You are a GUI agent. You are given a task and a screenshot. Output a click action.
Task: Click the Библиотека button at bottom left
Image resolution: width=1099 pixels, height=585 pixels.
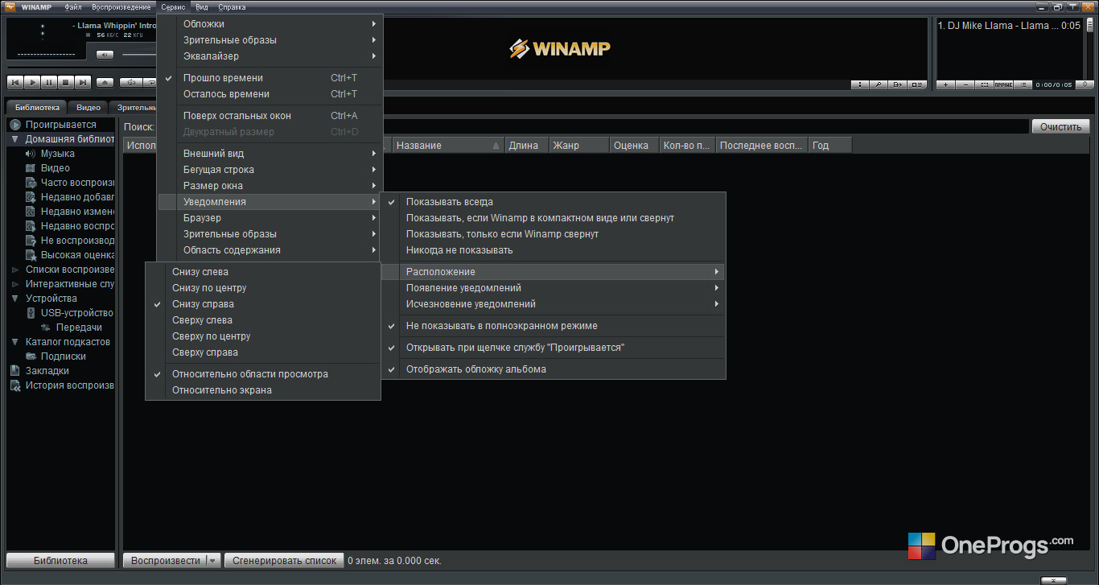point(60,561)
